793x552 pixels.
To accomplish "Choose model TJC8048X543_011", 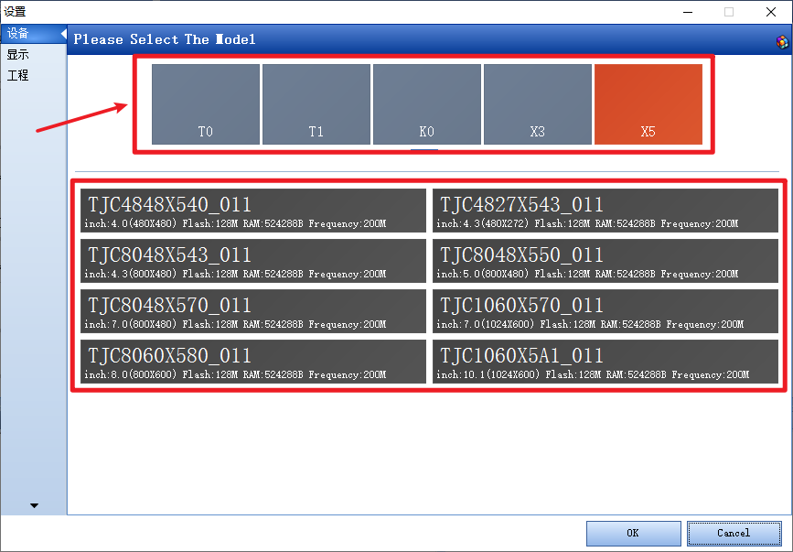I will tap(253, 261).
